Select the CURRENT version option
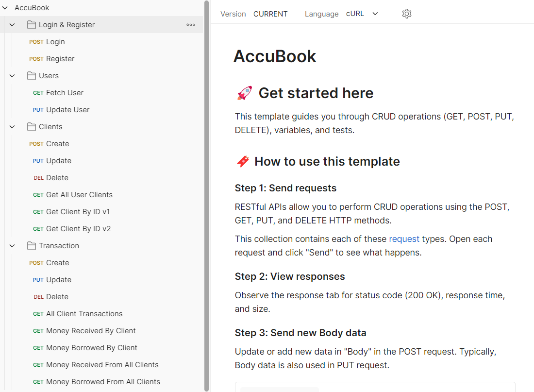This screenshot has height=392, width=534. click(270, 14)
